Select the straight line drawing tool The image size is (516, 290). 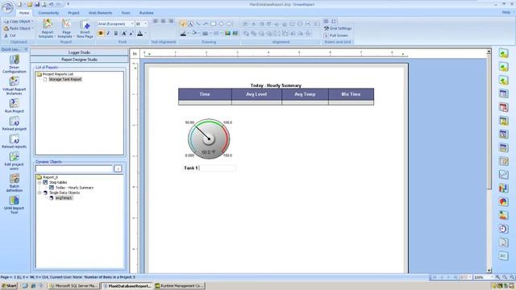coord(198,23)
